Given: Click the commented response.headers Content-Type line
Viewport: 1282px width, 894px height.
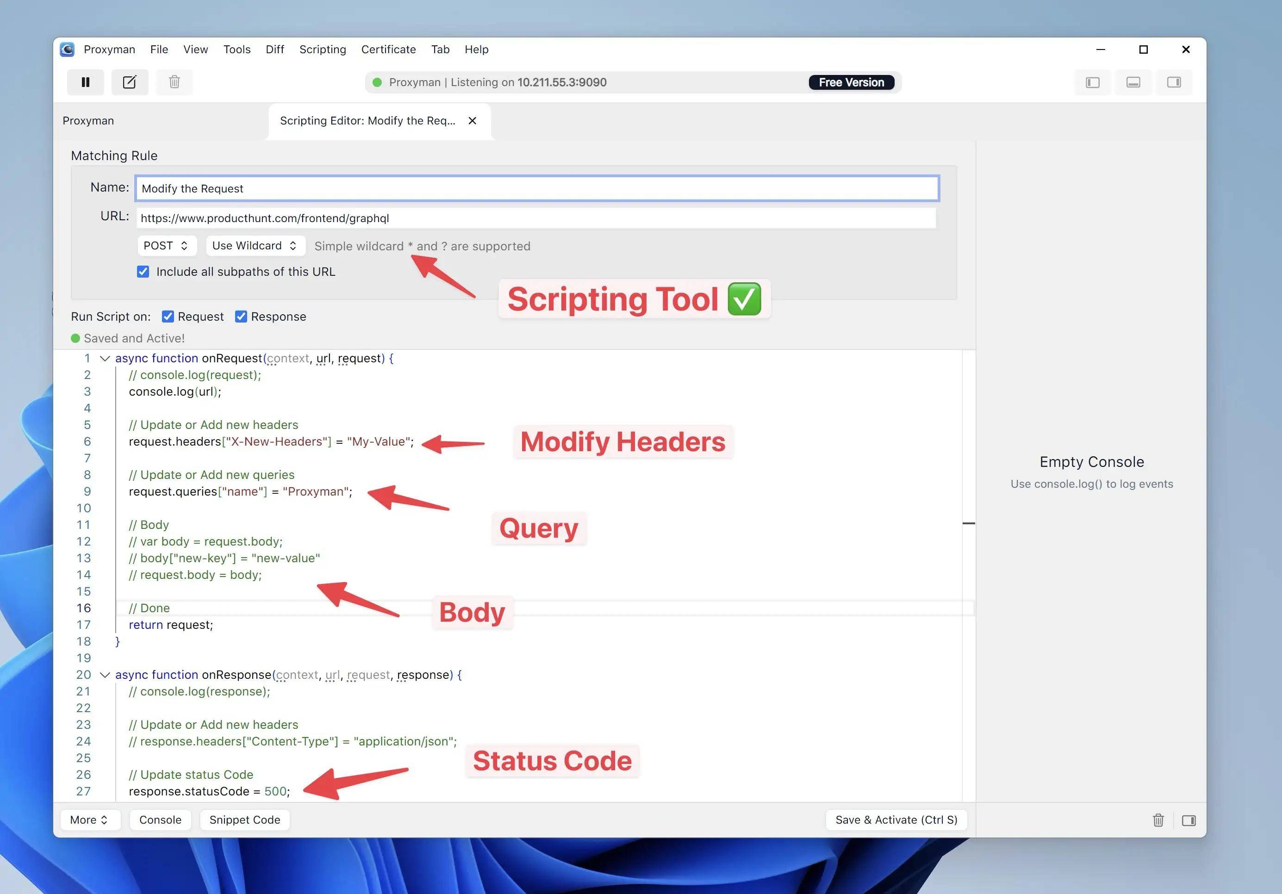Looking at the screenshot, I should click(x=292, y=742).
